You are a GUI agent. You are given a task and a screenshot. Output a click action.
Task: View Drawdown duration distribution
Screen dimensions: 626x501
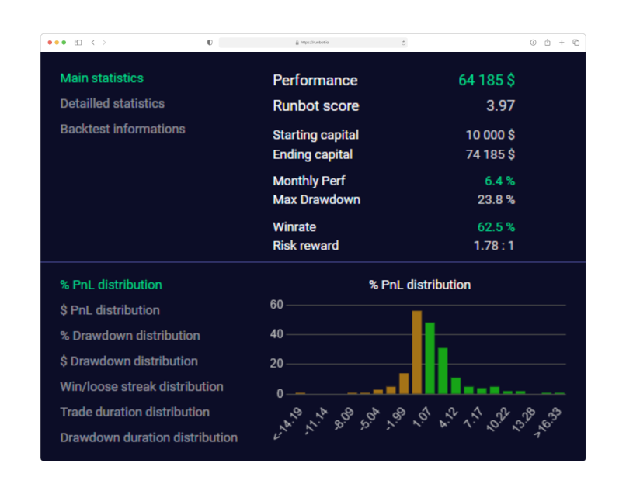[x=148, y=437]
